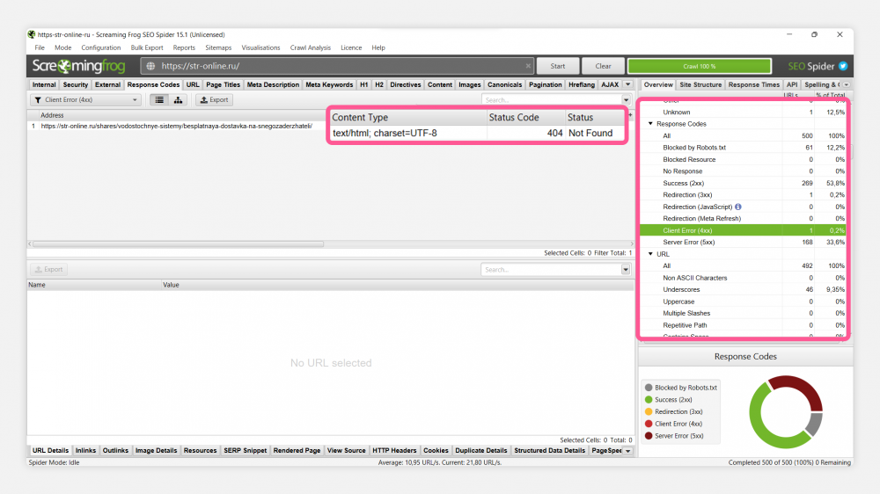Click the lower panel search field
The height and width of the screenshot is (494, 880).
coord(551,270)
